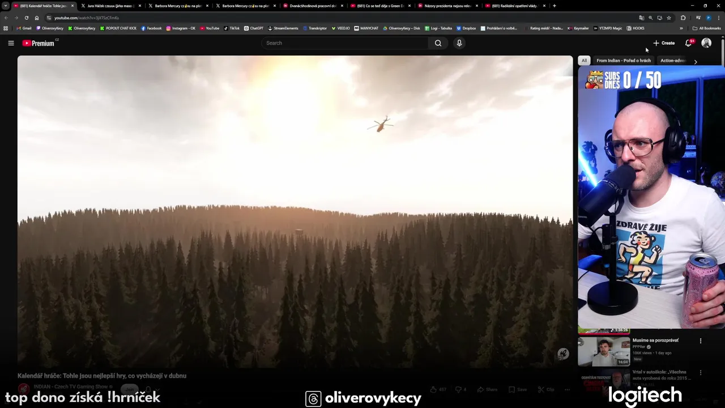Open the ChatGPT bookmark
This screenshot has width=725, height=408.
click(254, 28)
